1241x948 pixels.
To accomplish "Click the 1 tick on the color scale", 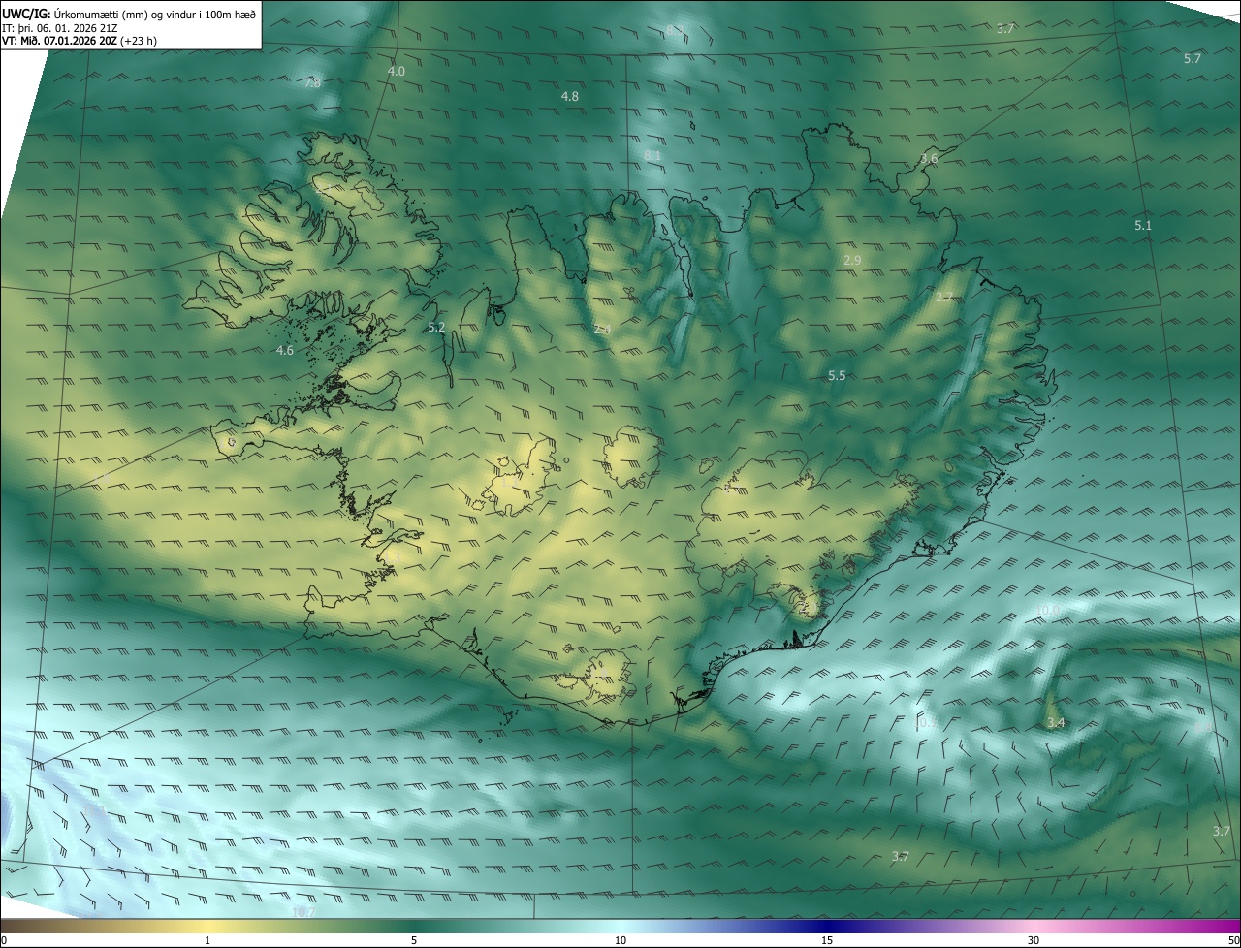I will point(207,940).
